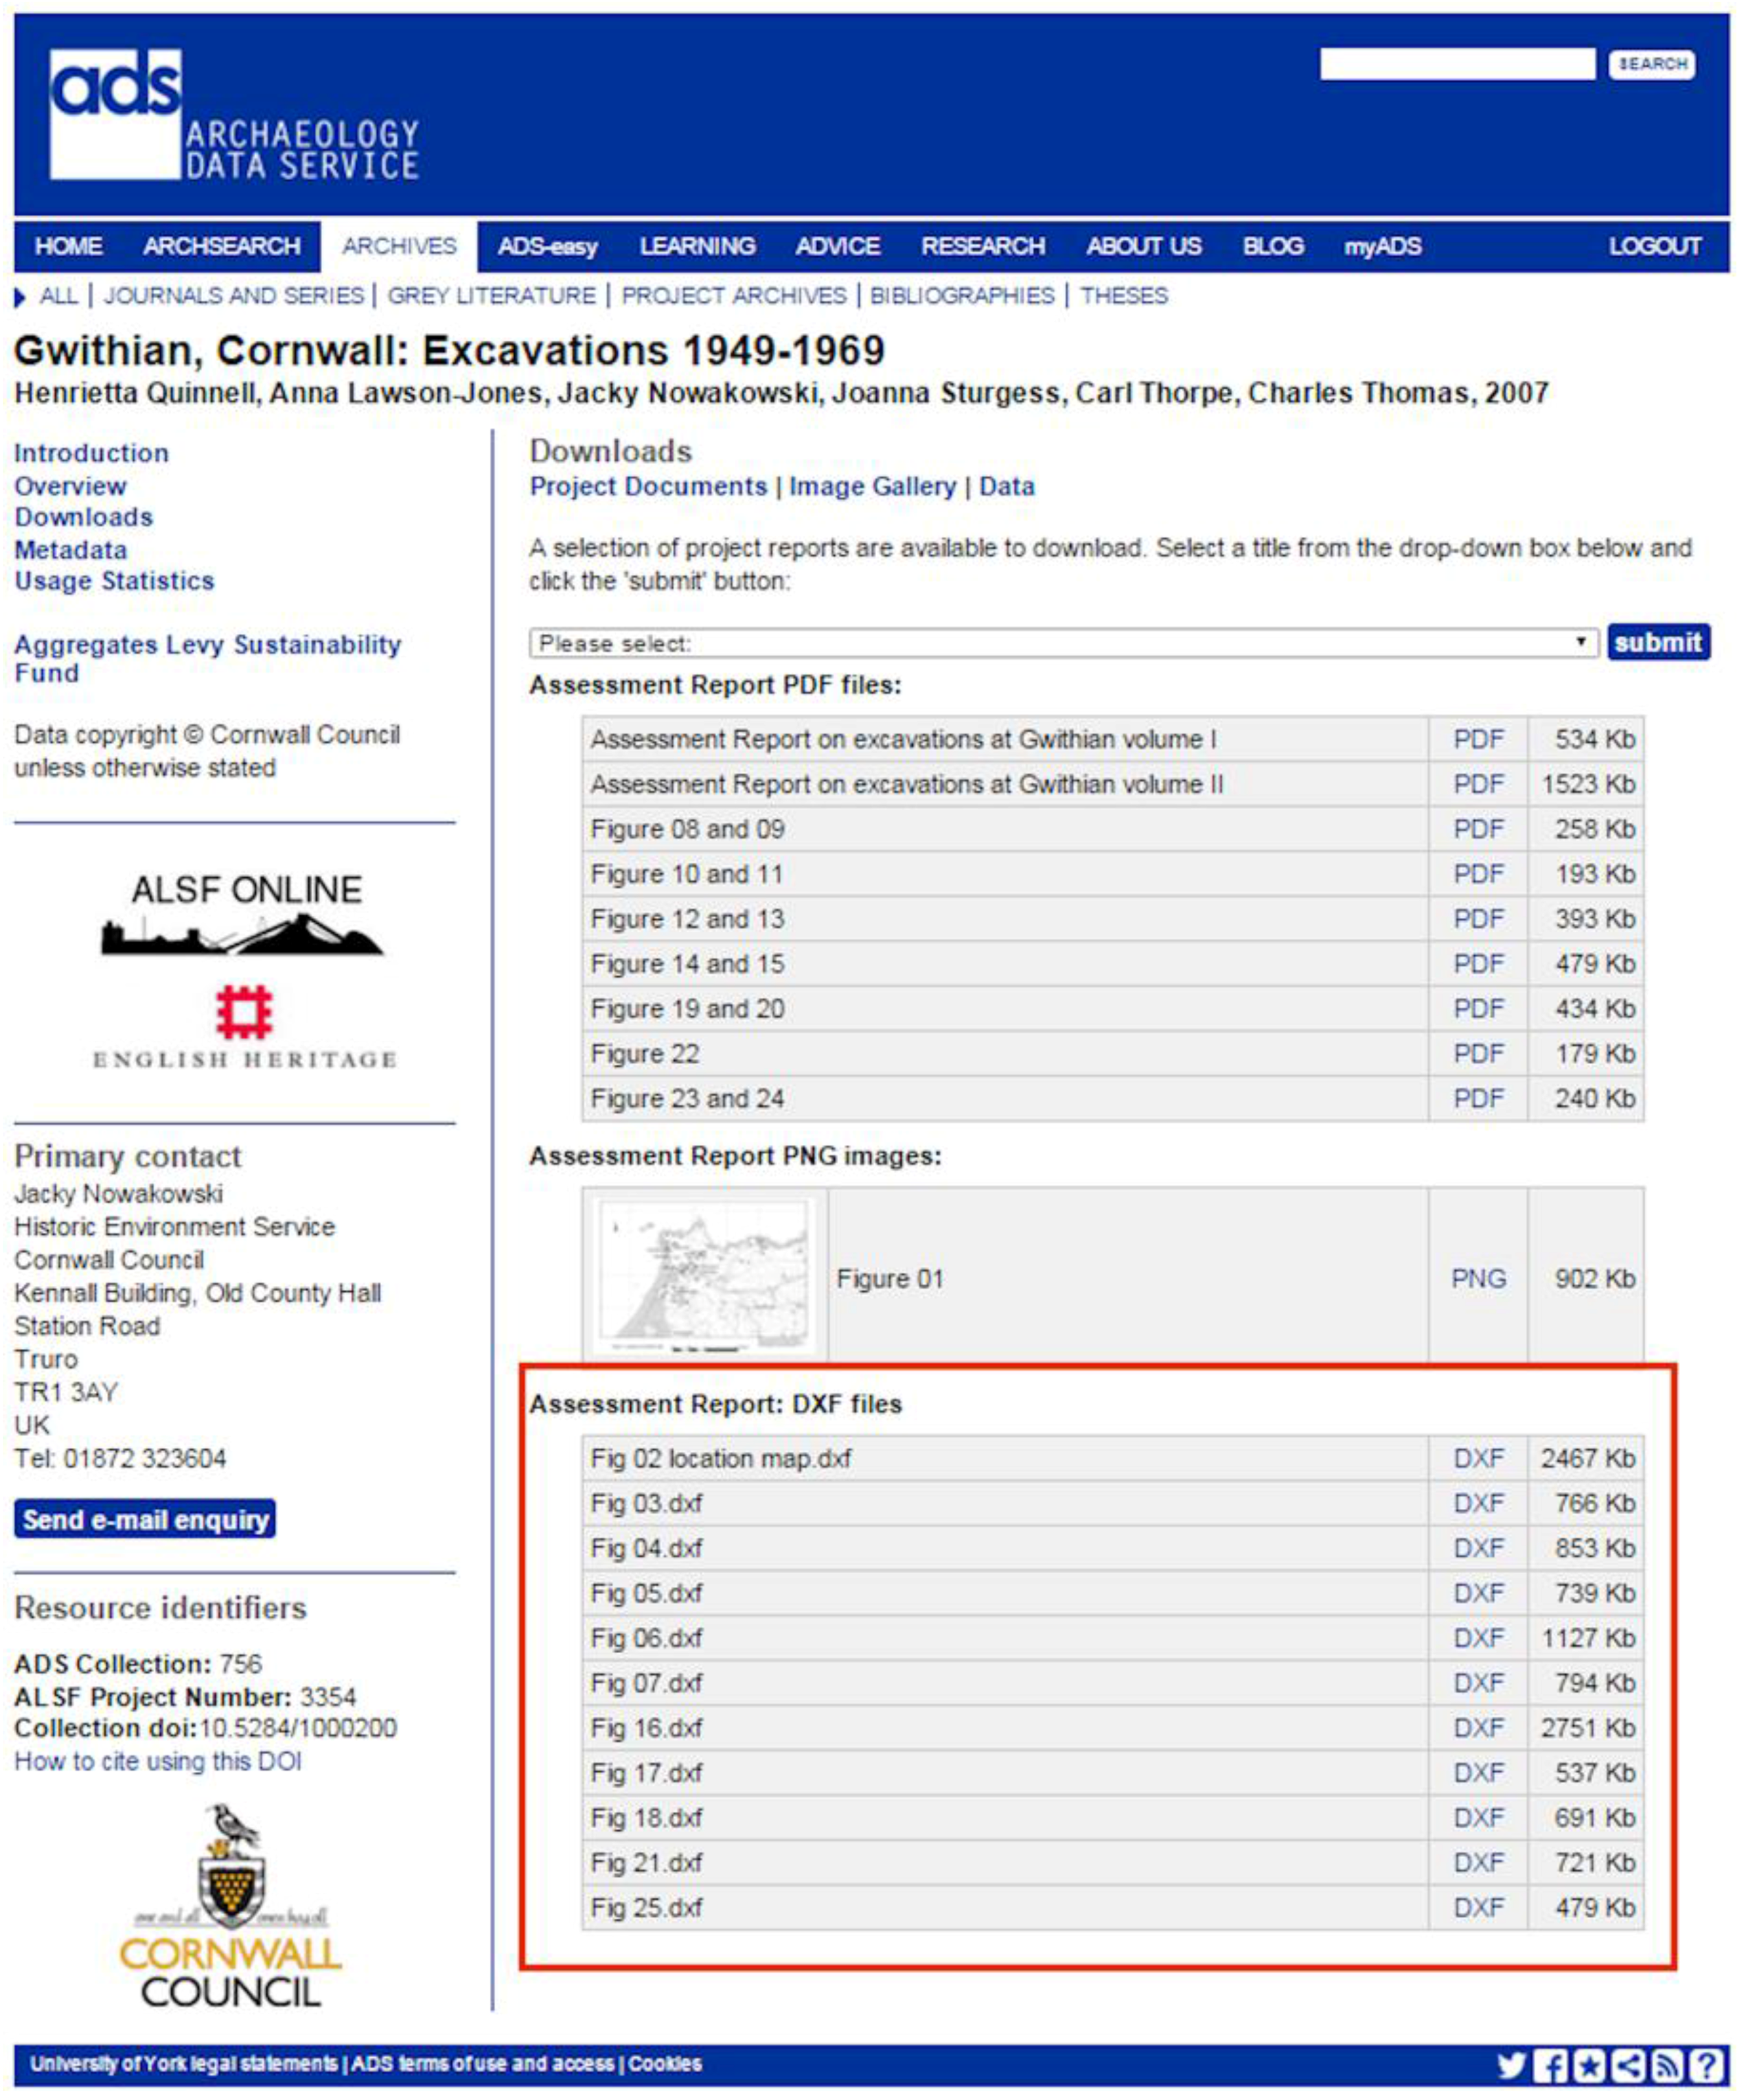Image resolution: width=1746 pixels, height=2100 pixels.
Task: Click the Twitter icon in footer
Action: (x=1511, y=2065)
